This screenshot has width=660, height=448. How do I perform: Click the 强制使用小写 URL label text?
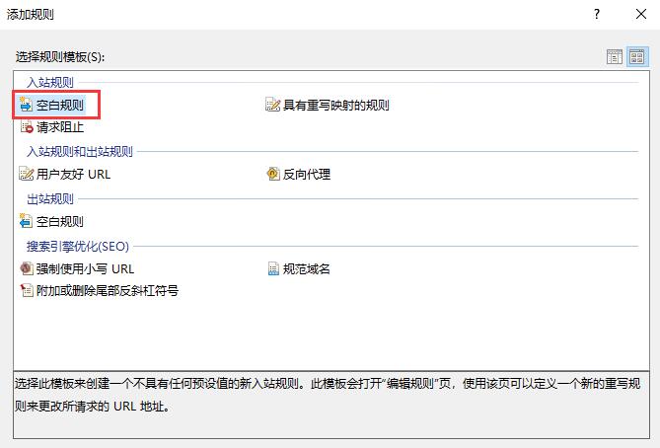tap(85, 268)
